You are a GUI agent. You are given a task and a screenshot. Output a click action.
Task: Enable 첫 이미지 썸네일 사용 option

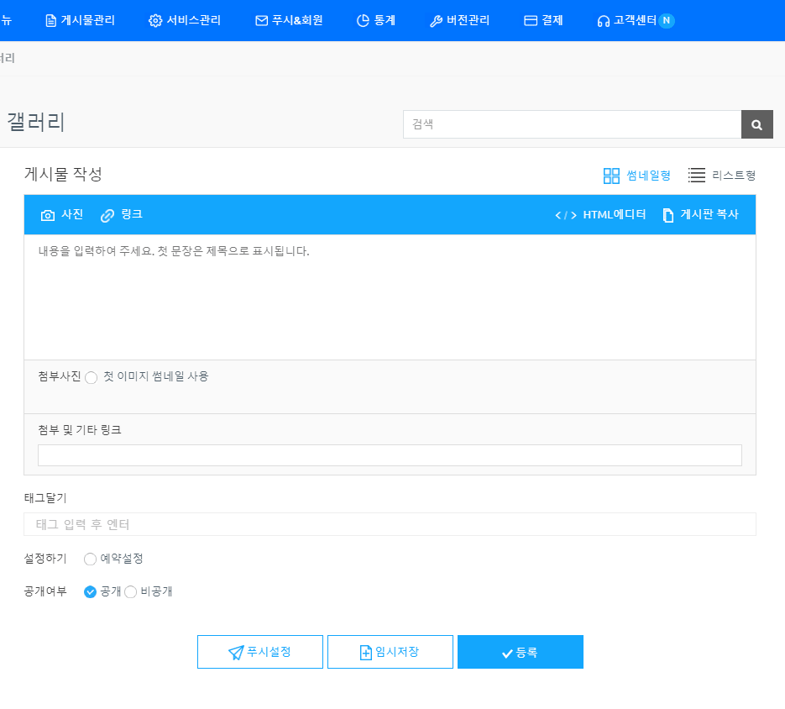(x=92, y=378)
